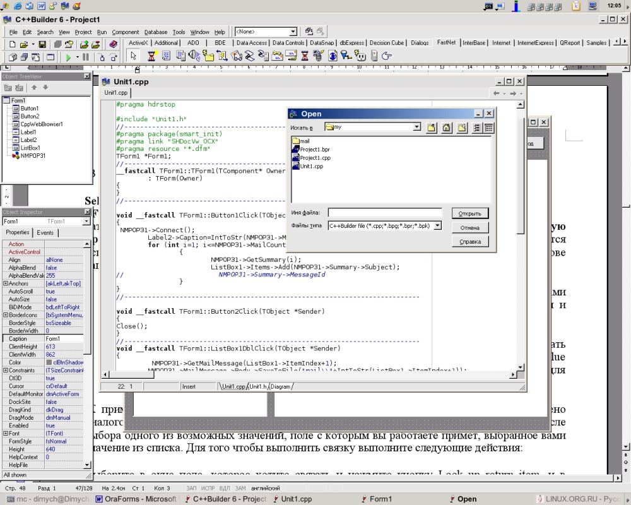Click the down arrow in Object TreeView toolbar

point(45,87)
